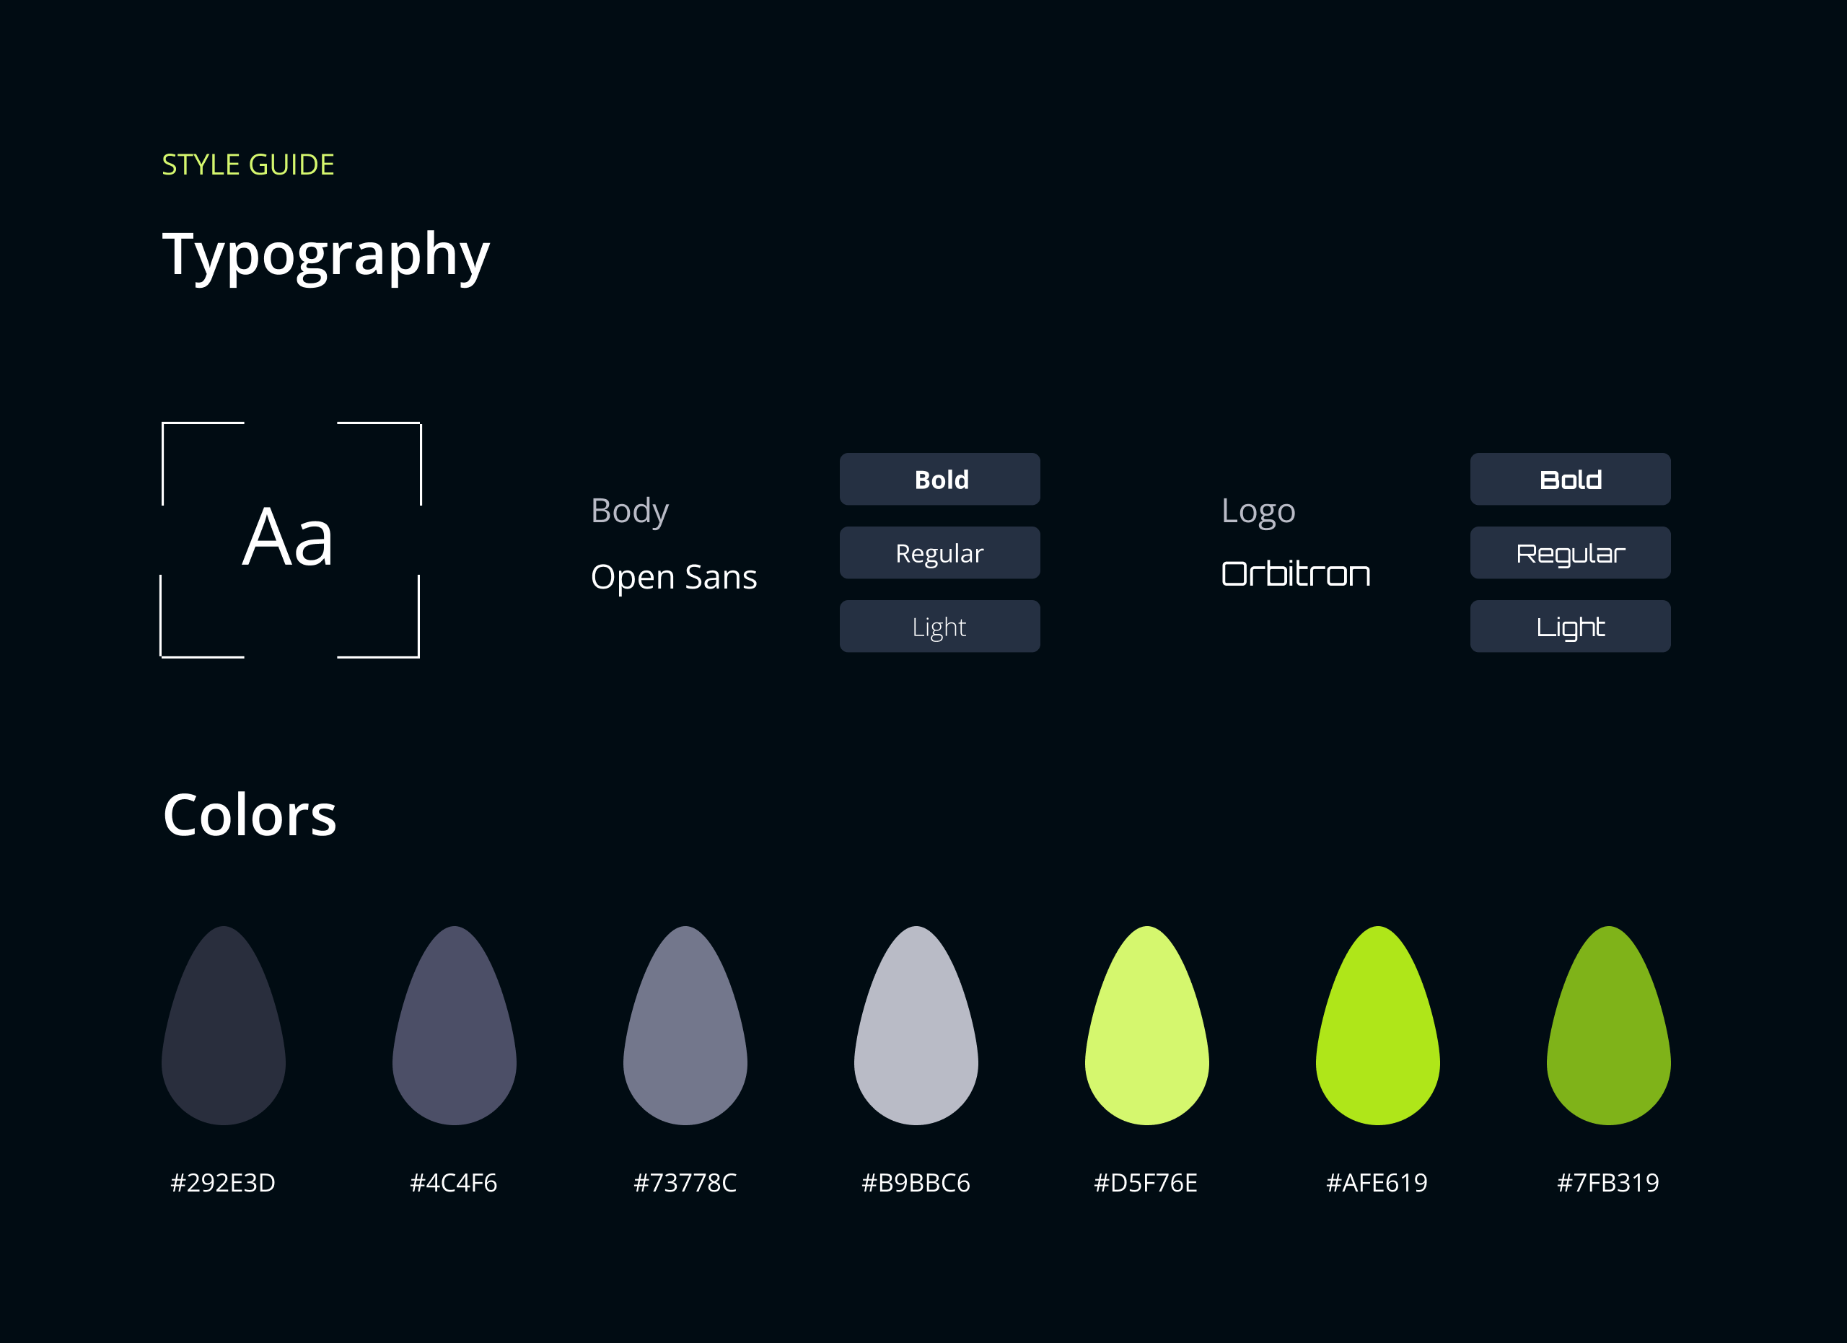The width and height of the screenshot is (1847, 1343).
Task: Click the Orbitron font name
Action: point(1296,575)
